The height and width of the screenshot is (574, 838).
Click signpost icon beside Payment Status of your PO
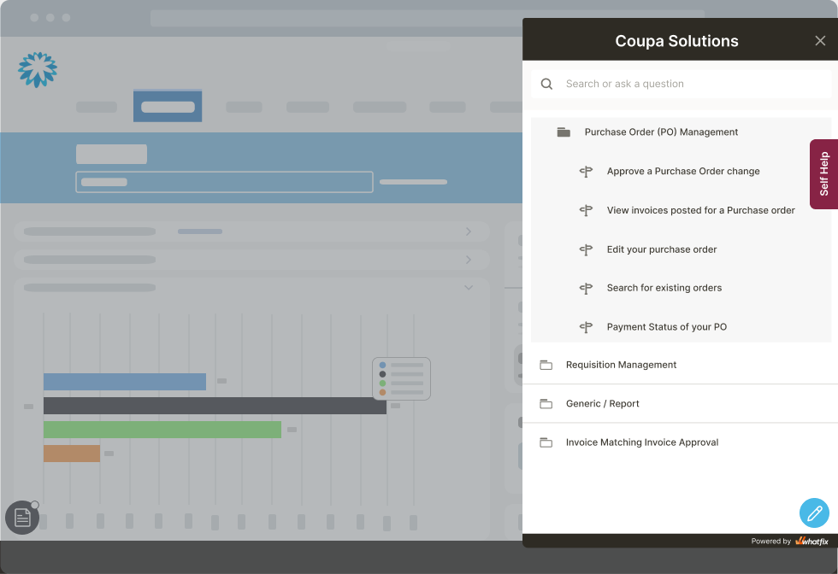[x=586, y=327]
